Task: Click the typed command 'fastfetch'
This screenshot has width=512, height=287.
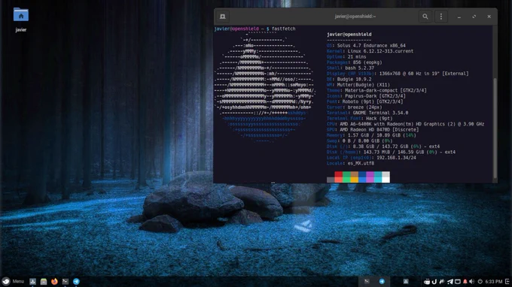Action: [283, 29]
